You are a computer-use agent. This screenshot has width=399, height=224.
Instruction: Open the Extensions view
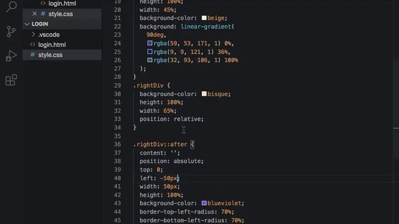click(x=11, y=80)
